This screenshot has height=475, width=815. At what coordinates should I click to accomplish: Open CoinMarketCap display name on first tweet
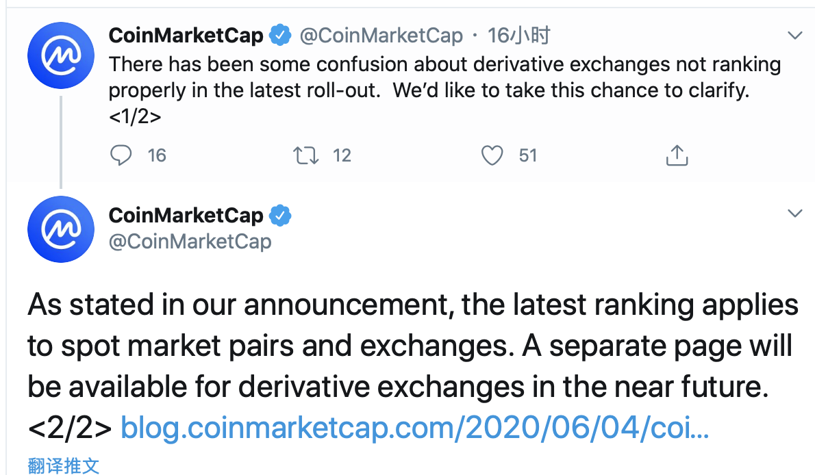click(186, 36)
